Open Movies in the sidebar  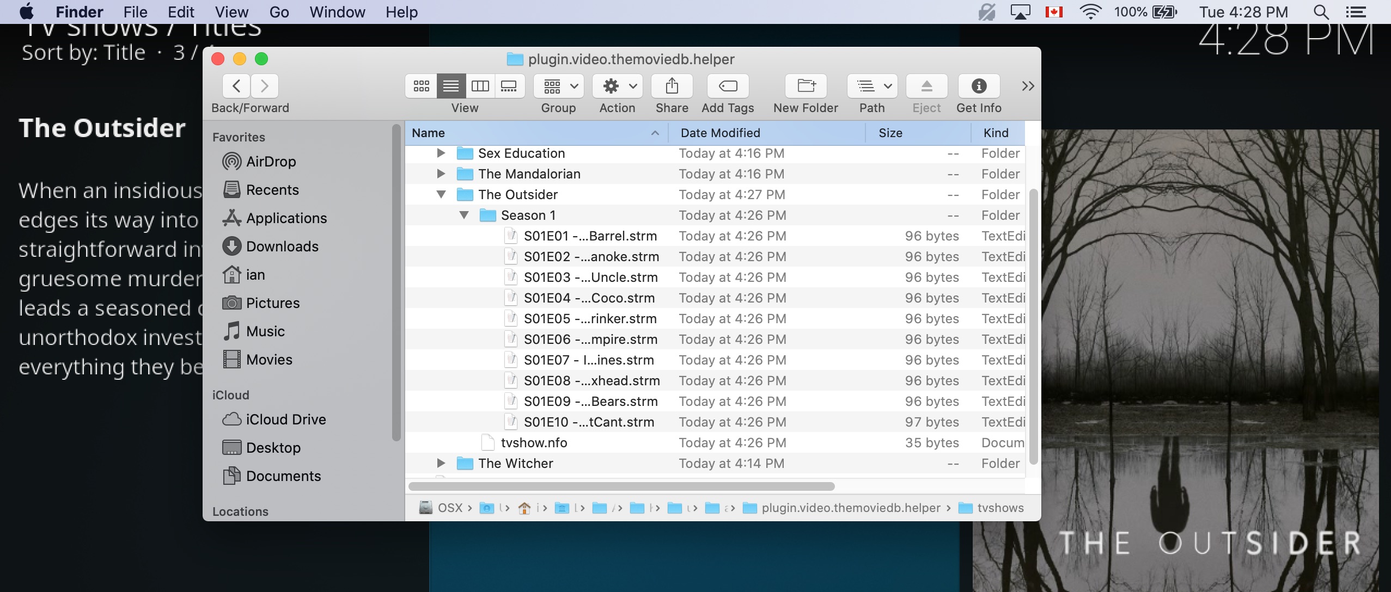(258, 360)
